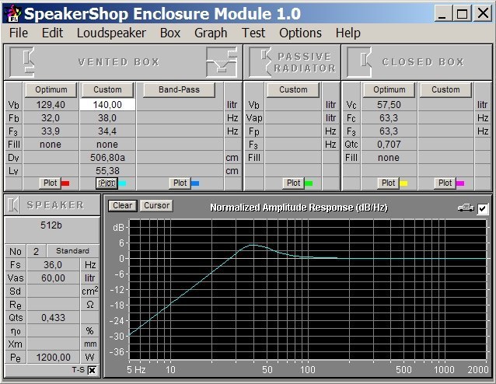496x384 pixels.
Task: Open the Loudspeaker menu
Action: (111, 33)
